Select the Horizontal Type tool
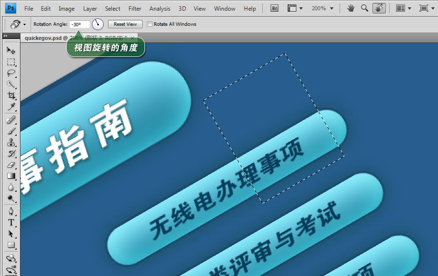438x276 pixels. 11,222
